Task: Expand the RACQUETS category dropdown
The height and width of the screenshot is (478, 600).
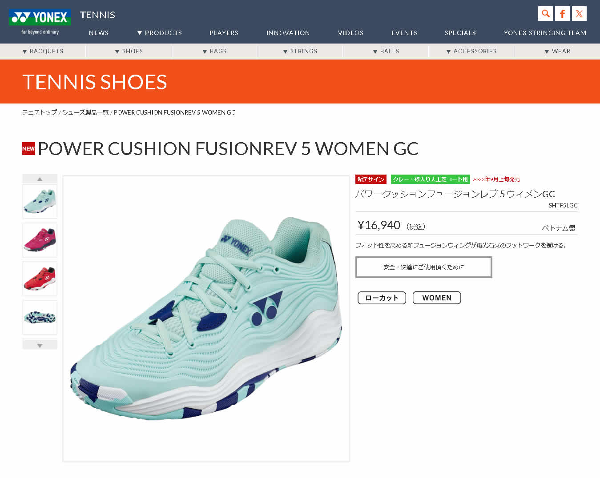Action: pos(43,51)
